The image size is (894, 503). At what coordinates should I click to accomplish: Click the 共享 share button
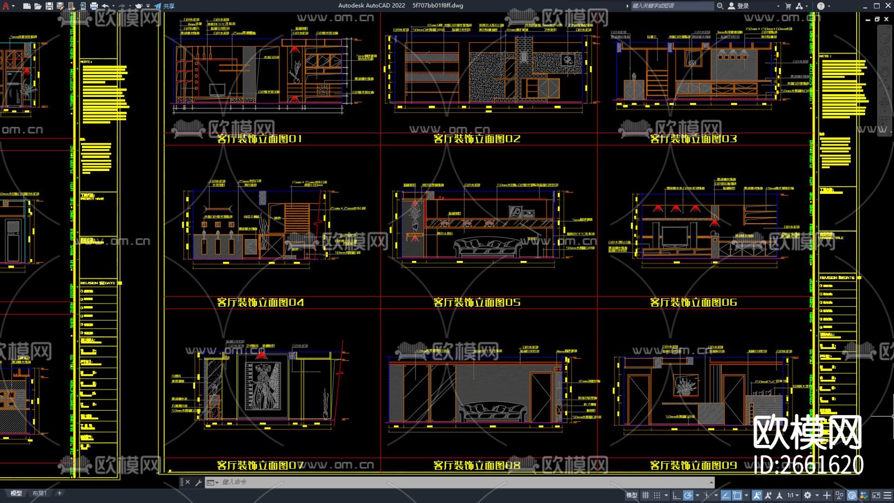(x=165, y=6)
